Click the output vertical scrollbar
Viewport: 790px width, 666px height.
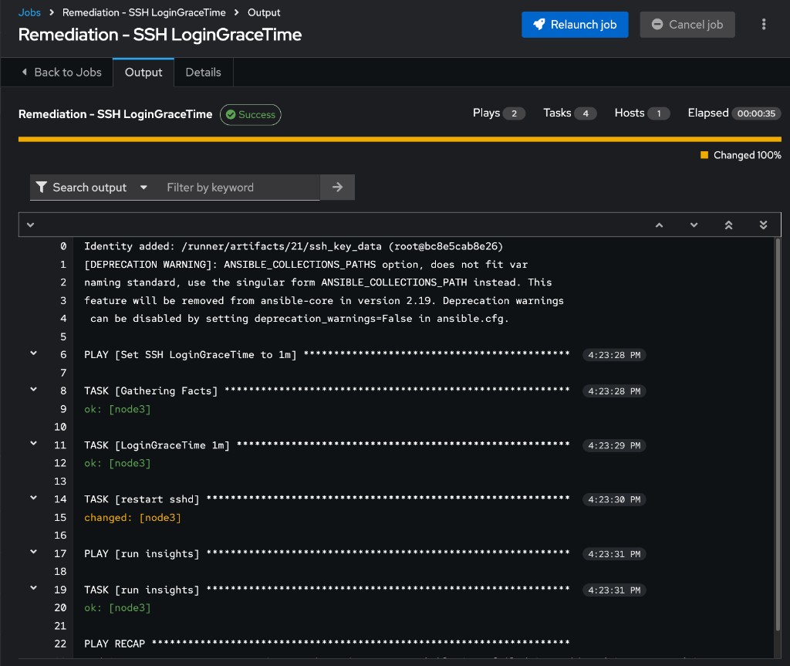[778, 434]
